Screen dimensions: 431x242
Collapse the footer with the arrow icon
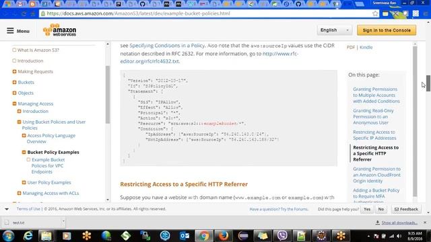click(7, 209)
